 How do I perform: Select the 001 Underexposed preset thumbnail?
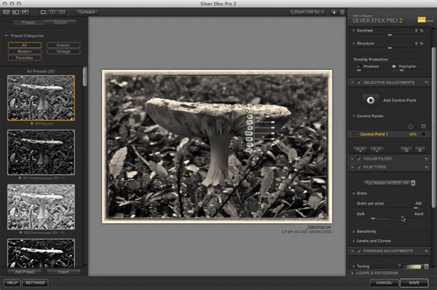pos(41,152)
